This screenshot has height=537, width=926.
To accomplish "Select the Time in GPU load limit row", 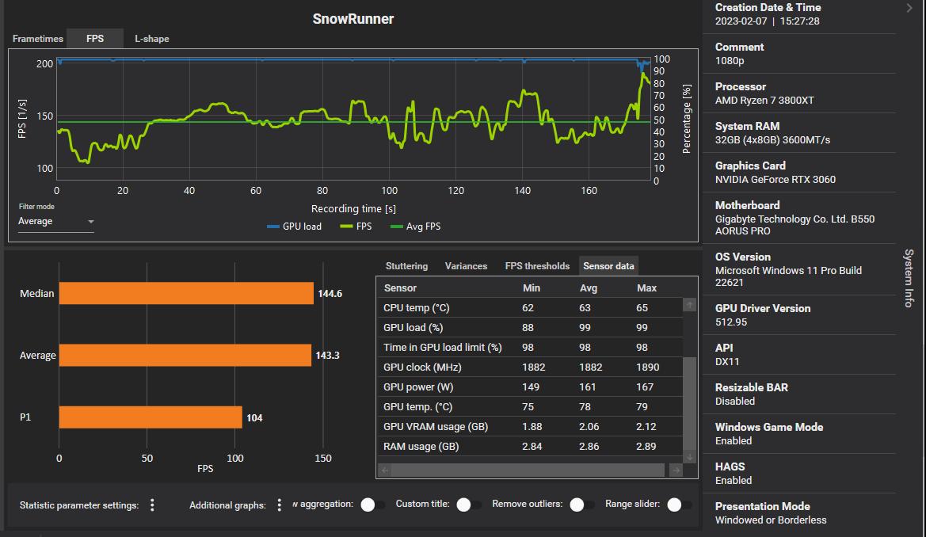I will click(x=530, y=348).
